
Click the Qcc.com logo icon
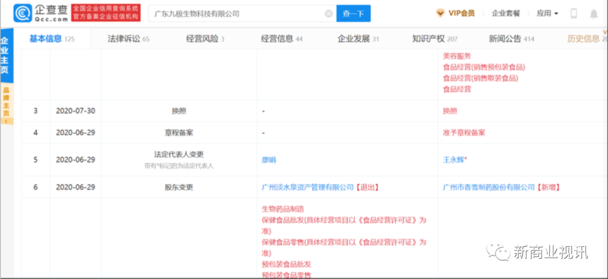coord(23,13)
